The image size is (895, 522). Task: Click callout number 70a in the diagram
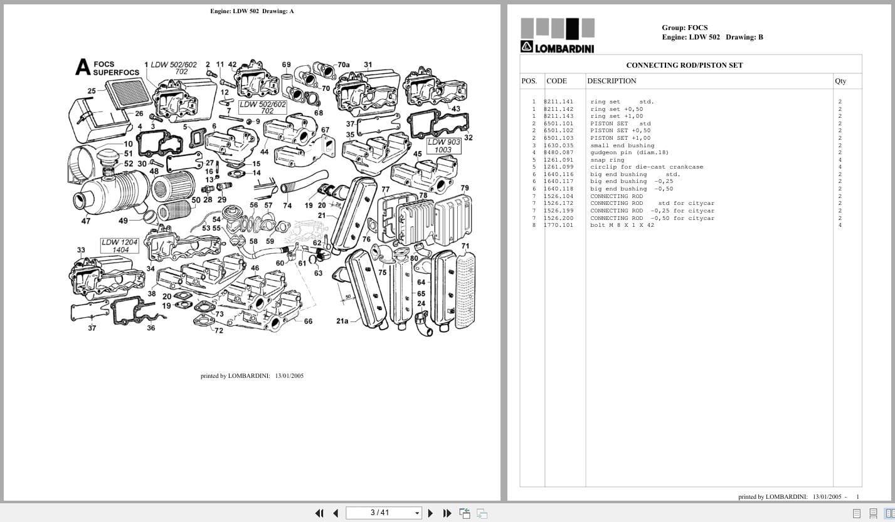click(x=343, y=65)
